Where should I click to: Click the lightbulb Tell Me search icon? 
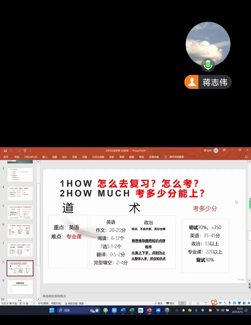click(166, 157)
